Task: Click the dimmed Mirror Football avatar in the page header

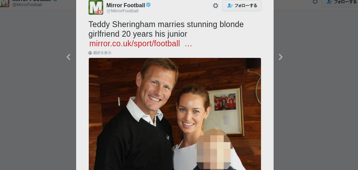Action: pyautogui.click(x=4, y=3)
